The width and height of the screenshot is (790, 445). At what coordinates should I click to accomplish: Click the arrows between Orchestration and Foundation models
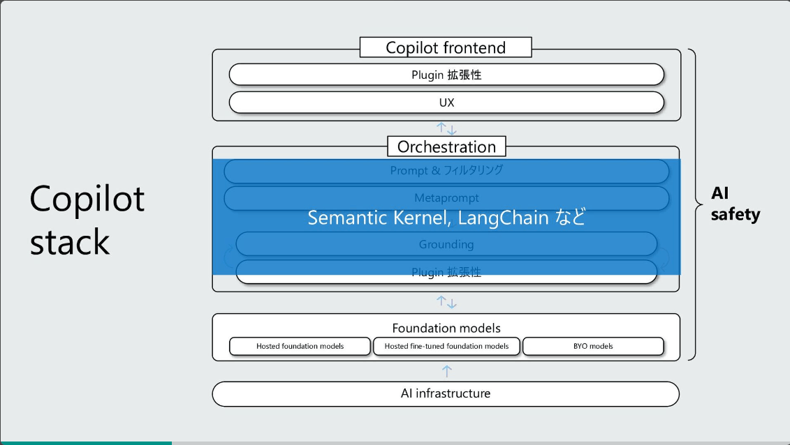(446, 302)
